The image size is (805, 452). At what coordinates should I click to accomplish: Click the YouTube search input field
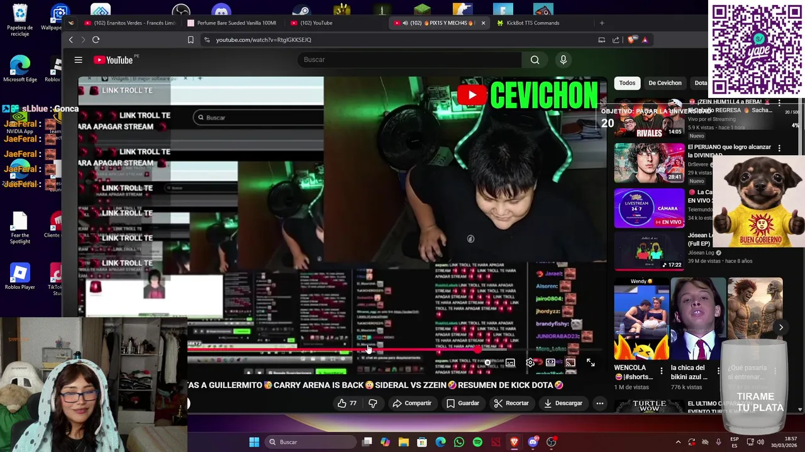click(x=409, y=60)
